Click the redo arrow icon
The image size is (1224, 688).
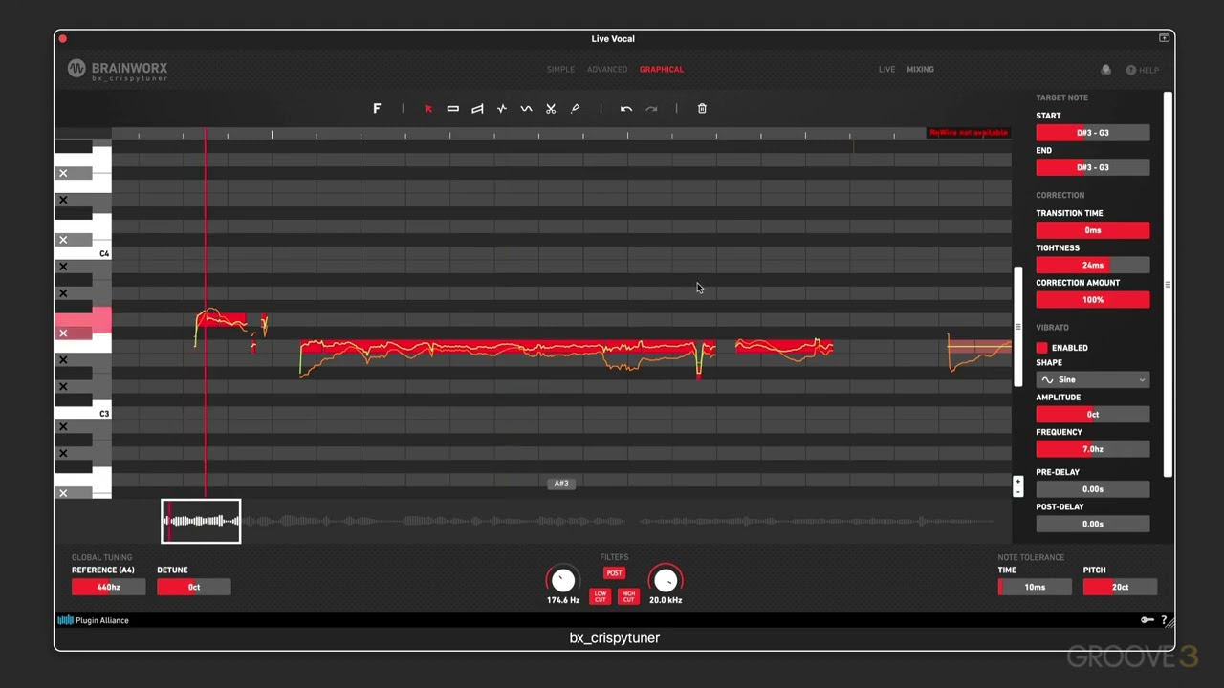(x=651, y=109)
